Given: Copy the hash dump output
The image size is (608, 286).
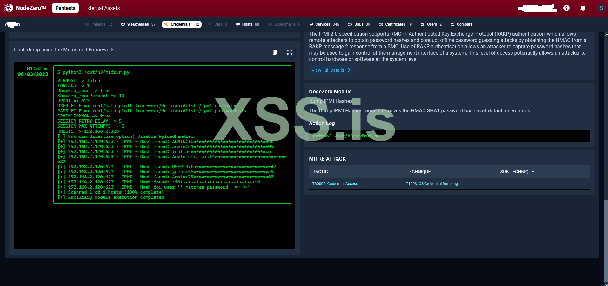Looking at the screenshot, I should (275, 52).
